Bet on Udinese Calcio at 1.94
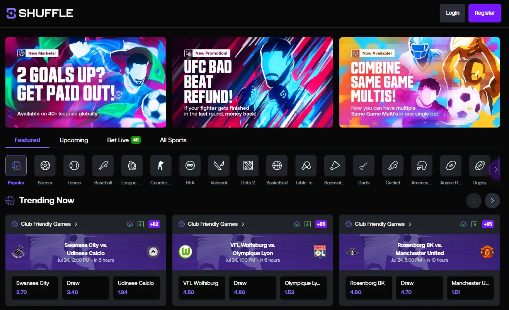This screenshot has width=509, height=310. (136, 288)
